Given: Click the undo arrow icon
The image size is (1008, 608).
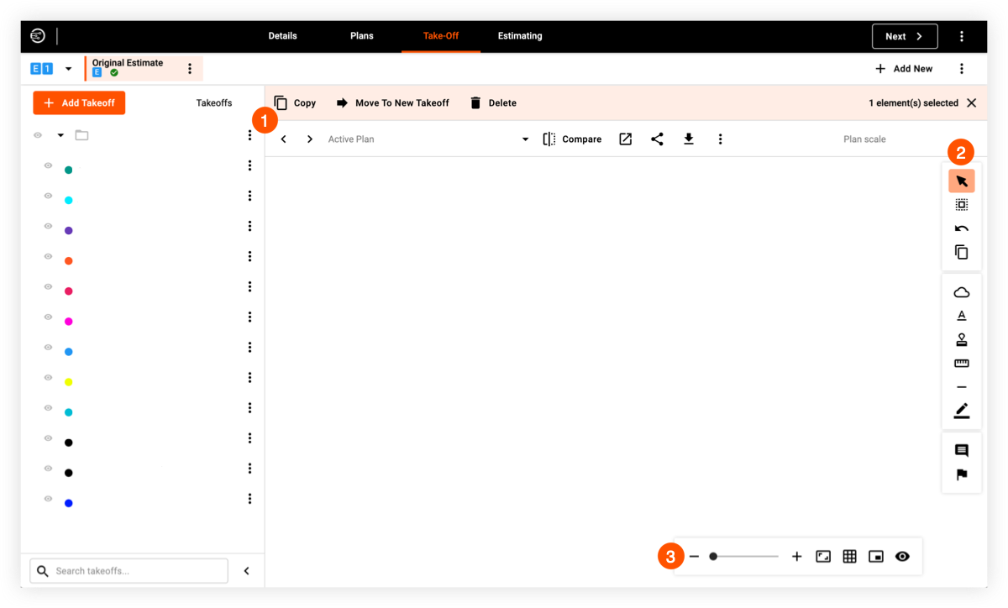Looking at the screenshot, I should (x=961, y=228).
